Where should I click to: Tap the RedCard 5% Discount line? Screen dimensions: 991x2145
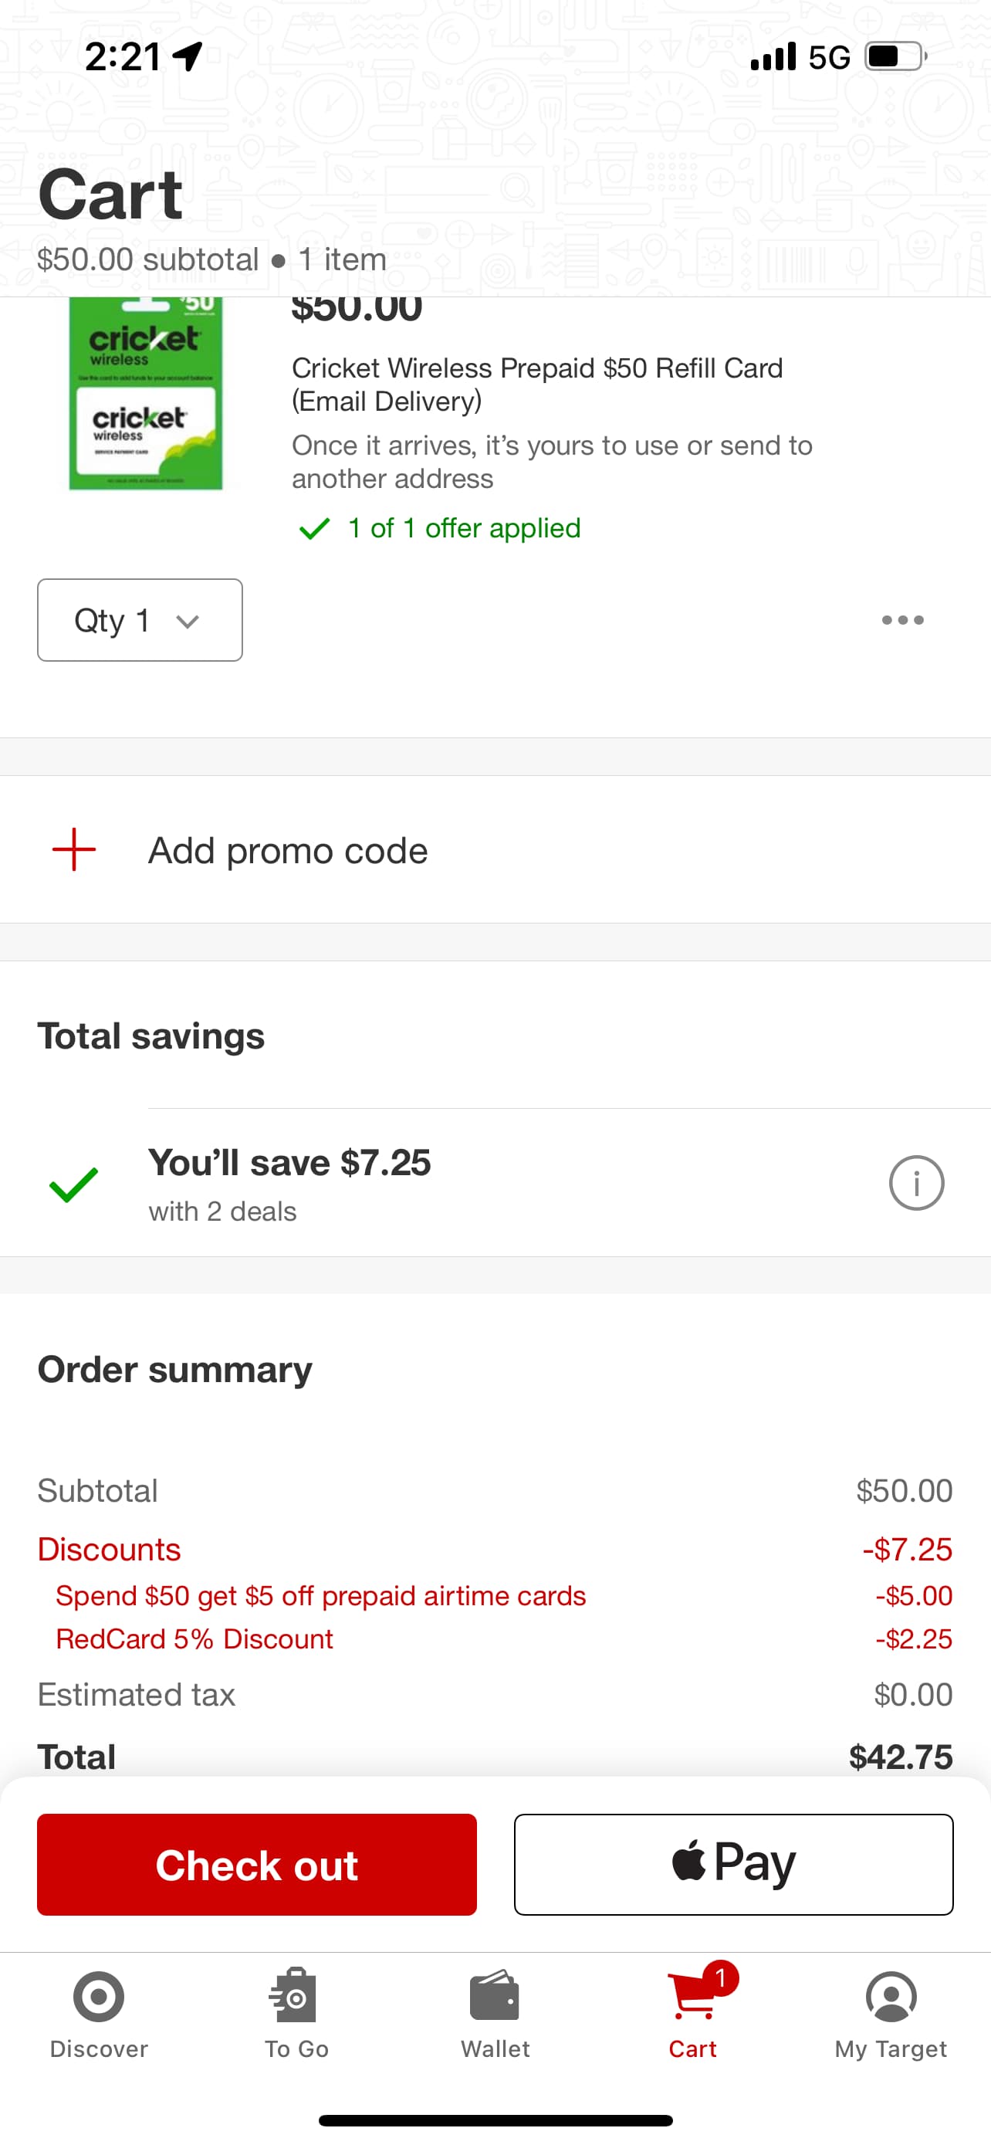coord(194,1638)
